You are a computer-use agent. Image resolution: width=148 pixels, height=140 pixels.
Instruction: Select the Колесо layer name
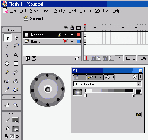tap(37, 35)
